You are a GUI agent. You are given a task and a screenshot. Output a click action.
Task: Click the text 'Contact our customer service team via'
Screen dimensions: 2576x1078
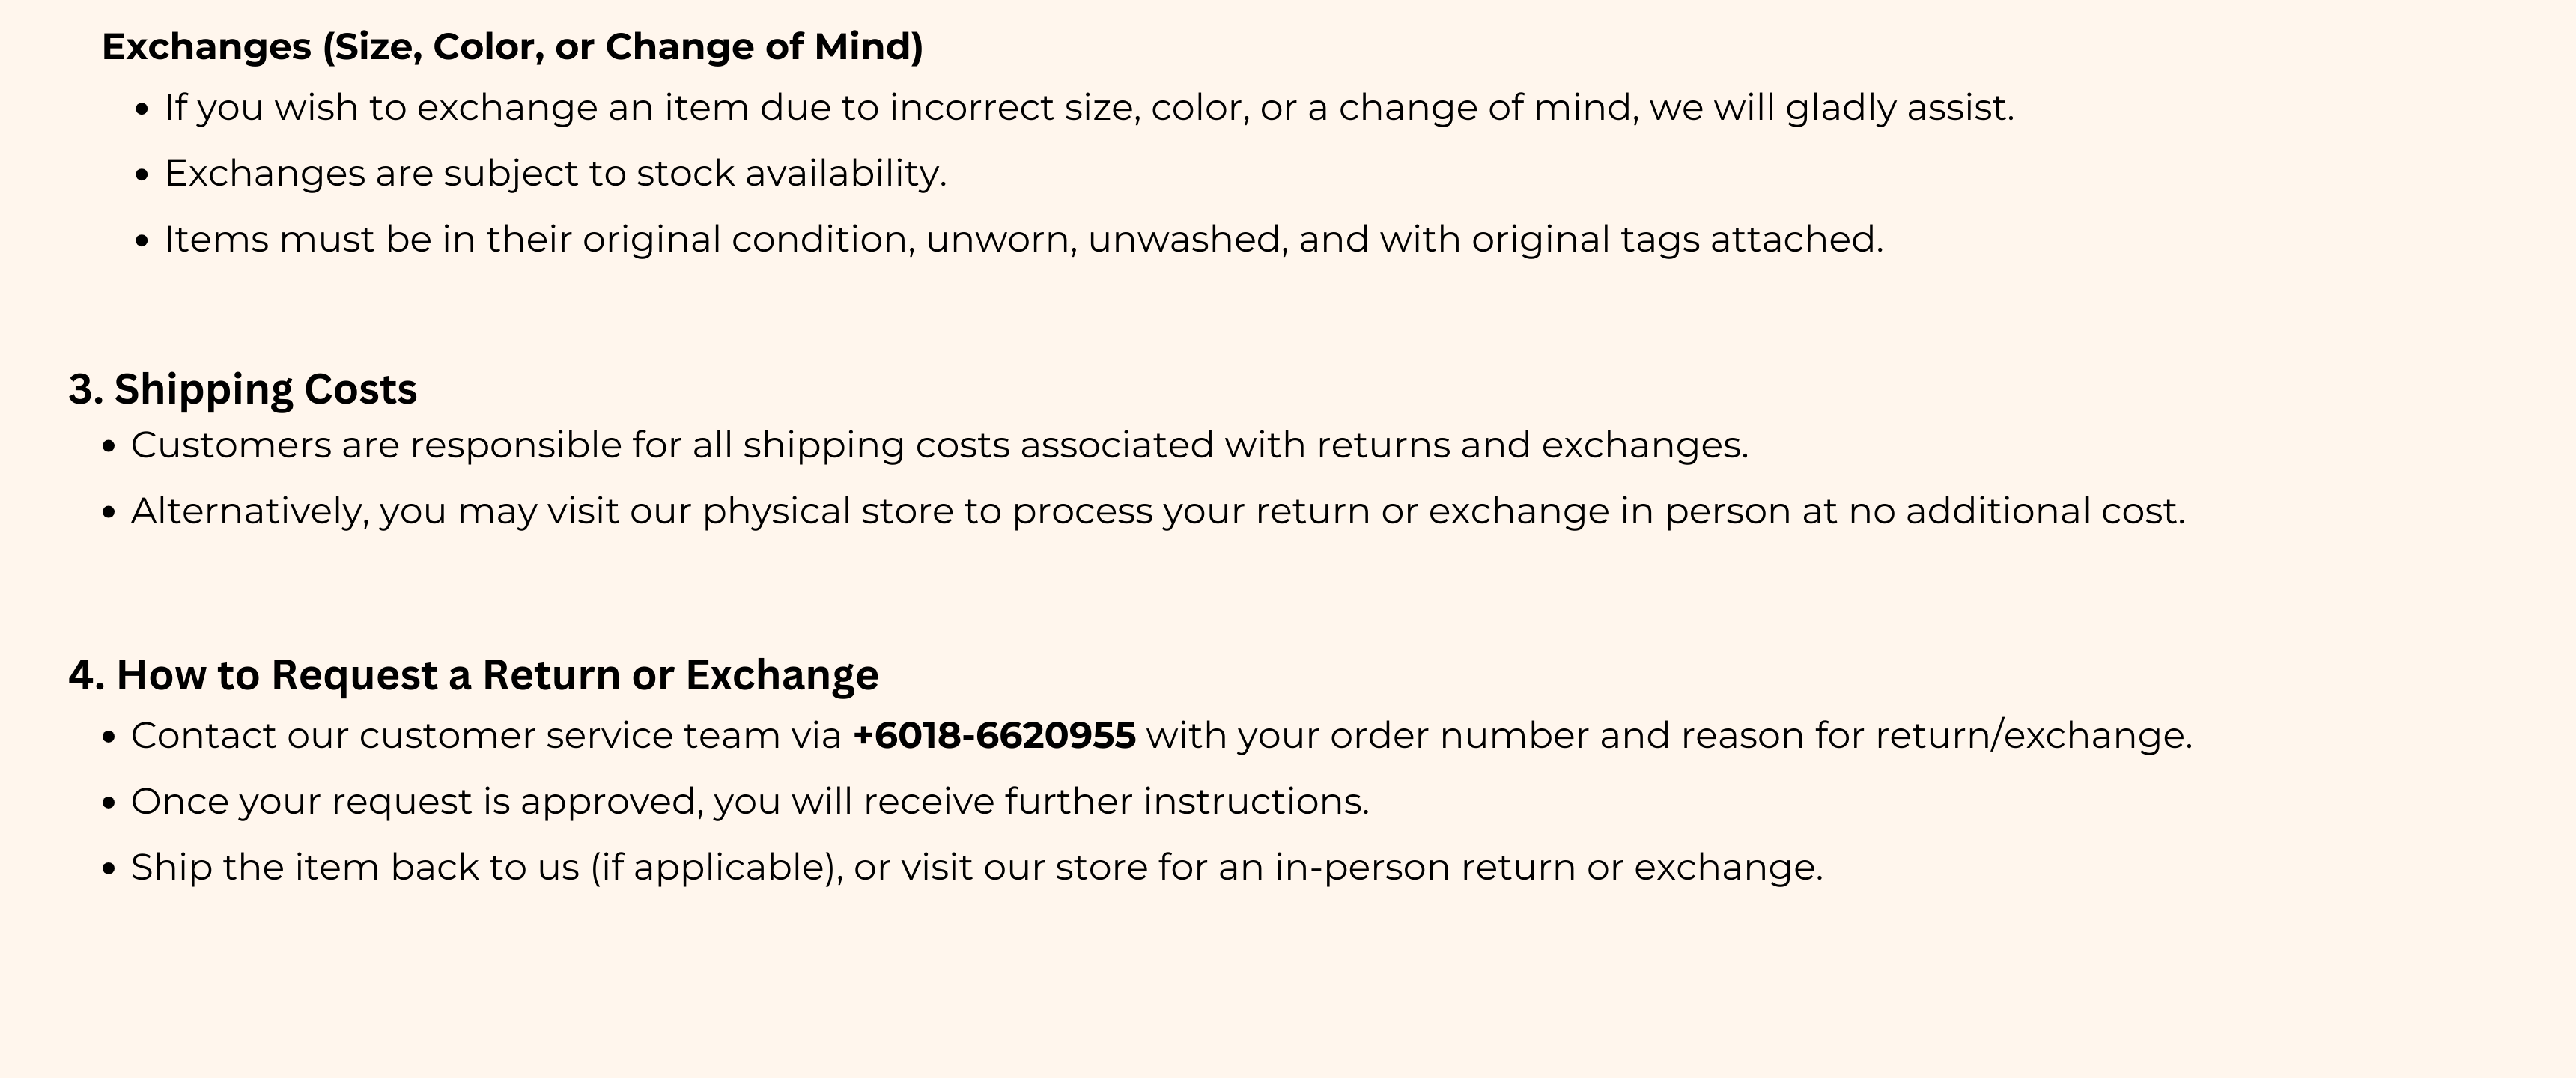(x=486, y=736)
